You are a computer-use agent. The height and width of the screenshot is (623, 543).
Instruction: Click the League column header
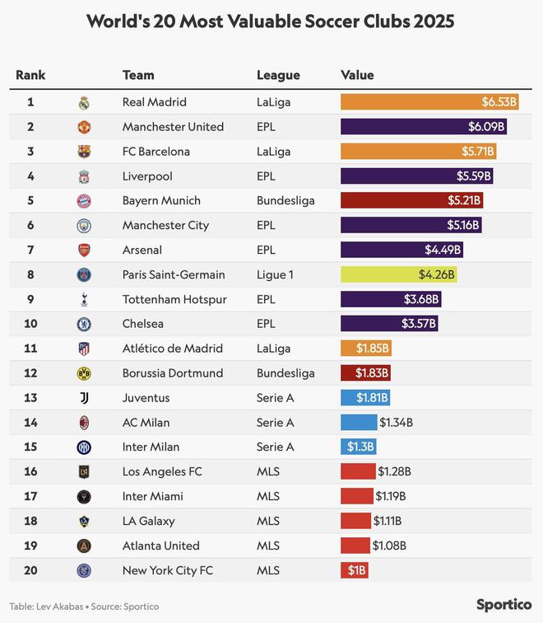[278, 75]
